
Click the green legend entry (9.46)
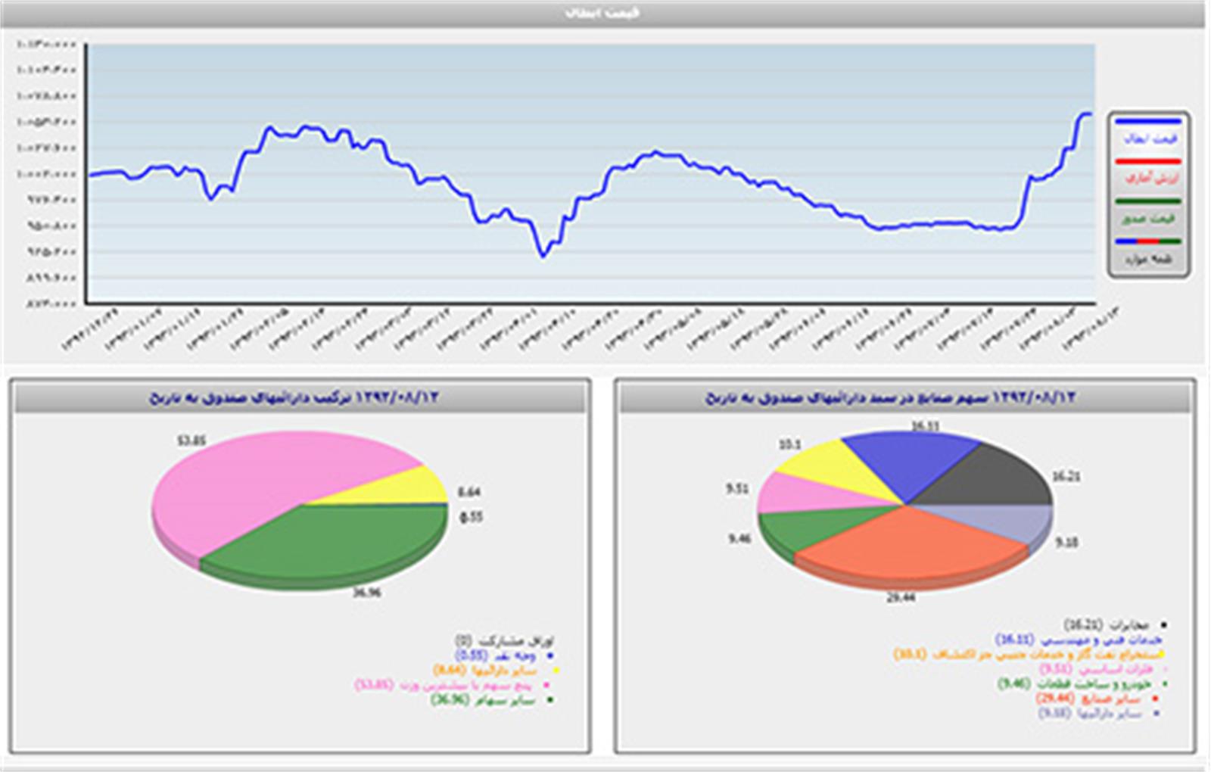(x=1082, y=683)
